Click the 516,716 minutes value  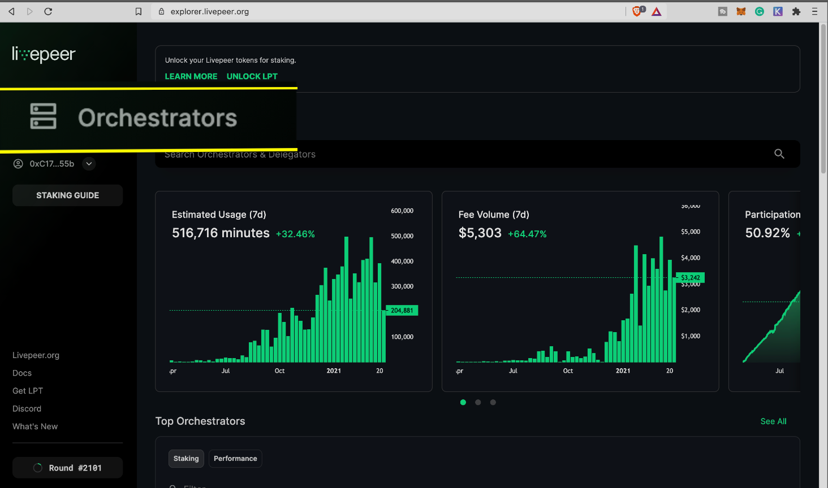pos(221,233)
